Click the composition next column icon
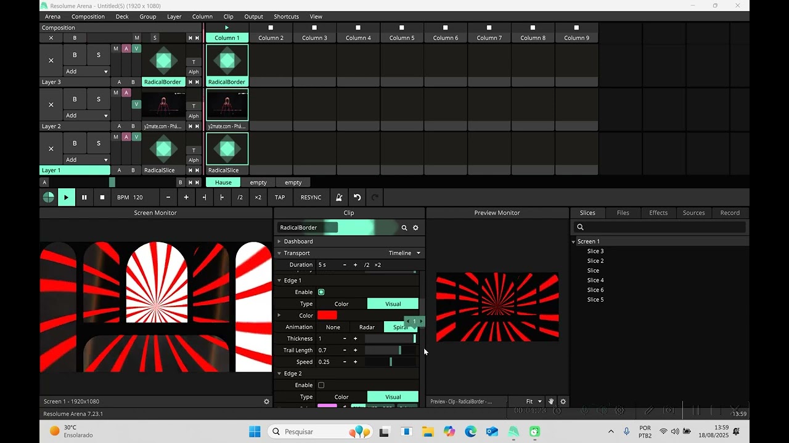The width and height of the screenshot is (789, 443). 197,38
